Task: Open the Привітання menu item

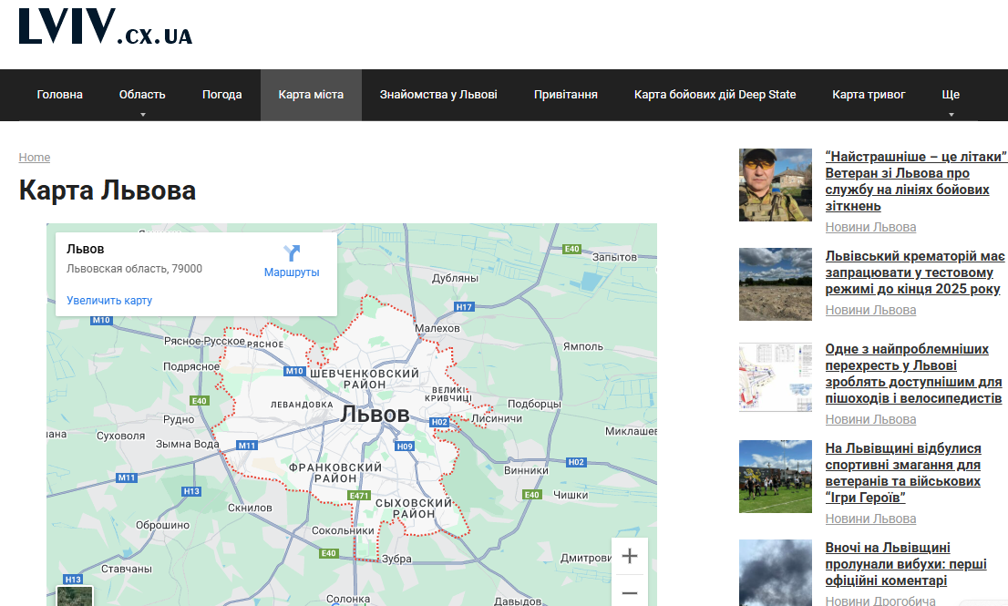Action: pyautogui.click(x=566, y=95)
